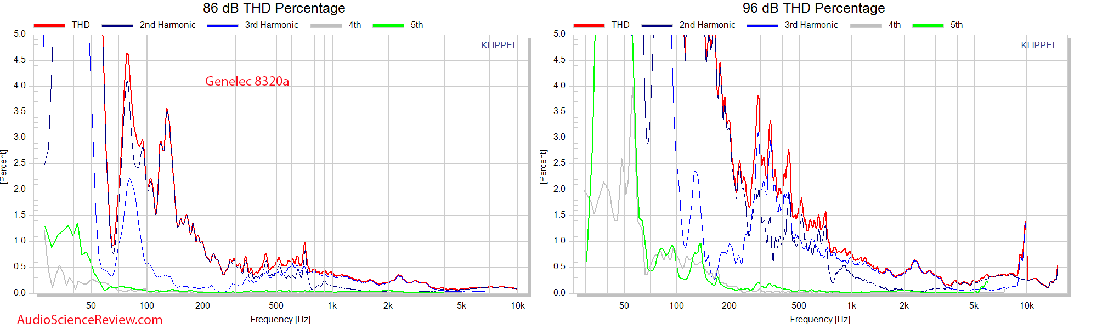This screenshot has height=329, width=1097.
Task: Select the "96 dB THD Percentage" chart title
Action: click(x=814, y=8)
